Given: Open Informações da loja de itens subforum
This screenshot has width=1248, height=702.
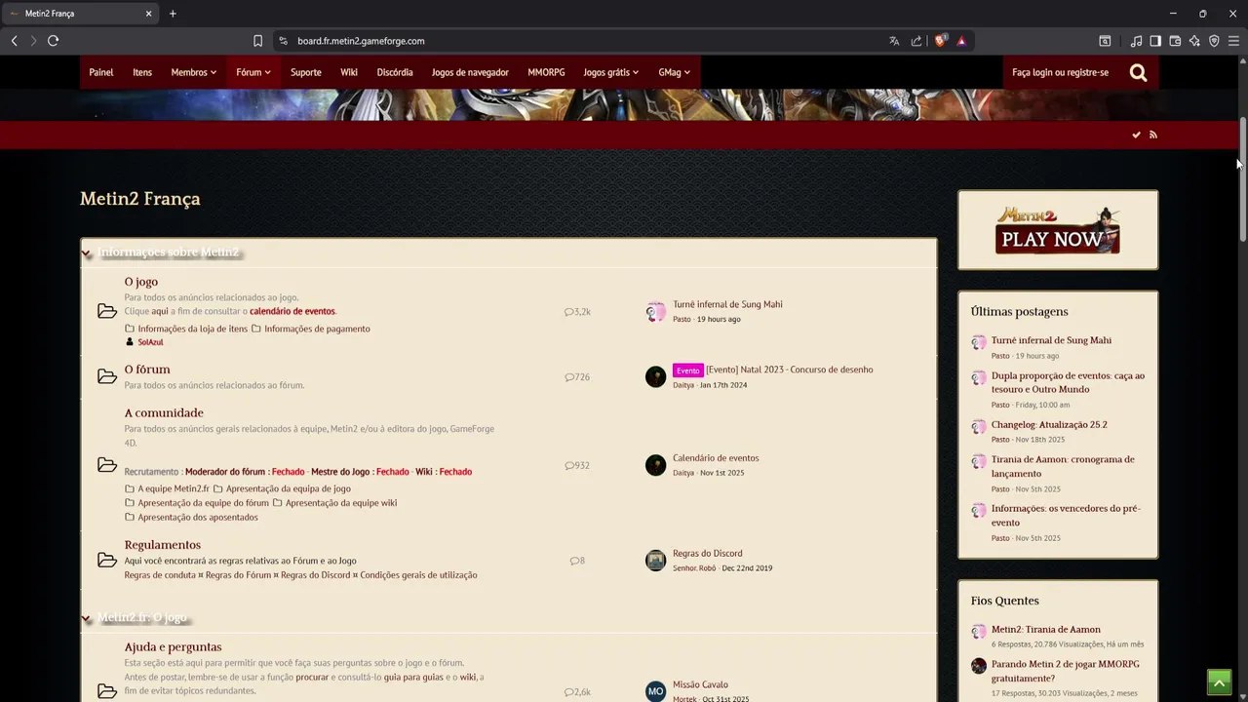Looking at the screenshot, I should pos(193,329).
